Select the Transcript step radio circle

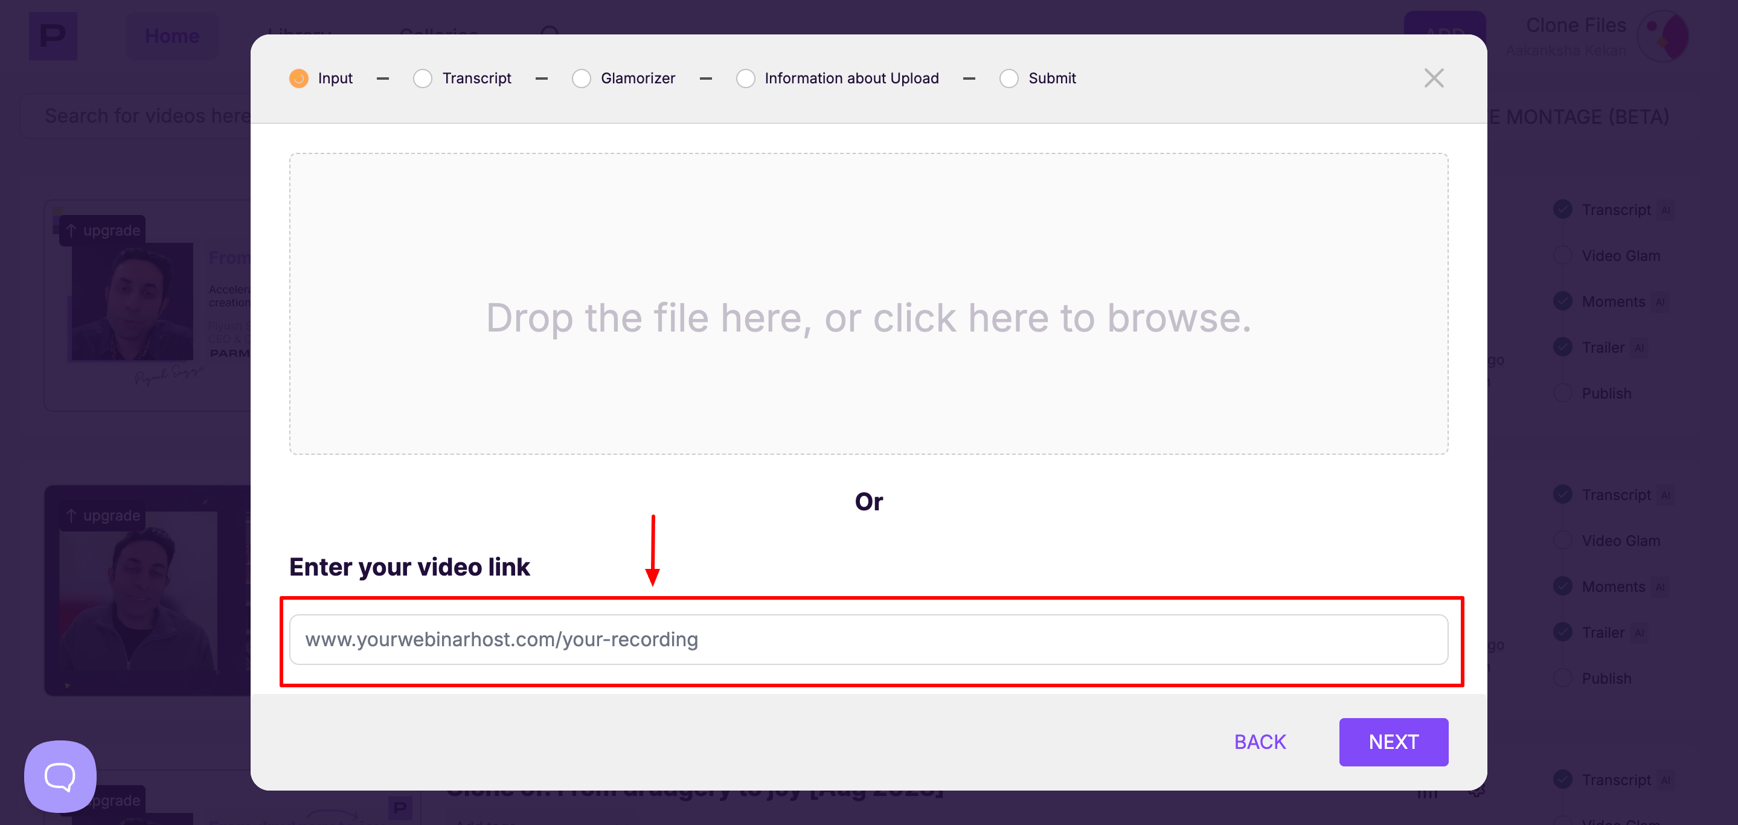(422, 79)
